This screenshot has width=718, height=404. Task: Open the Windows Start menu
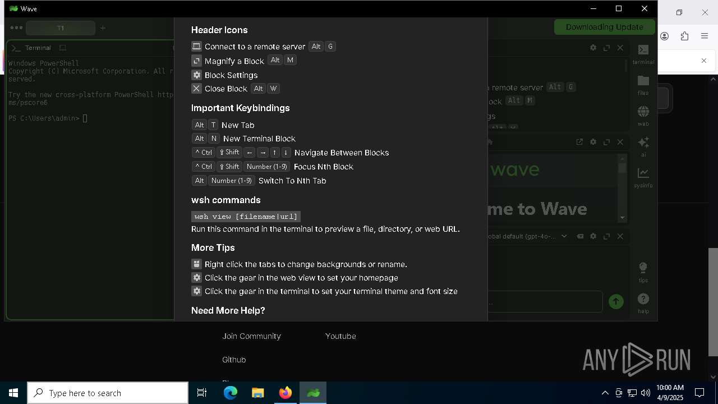(13, 393)
